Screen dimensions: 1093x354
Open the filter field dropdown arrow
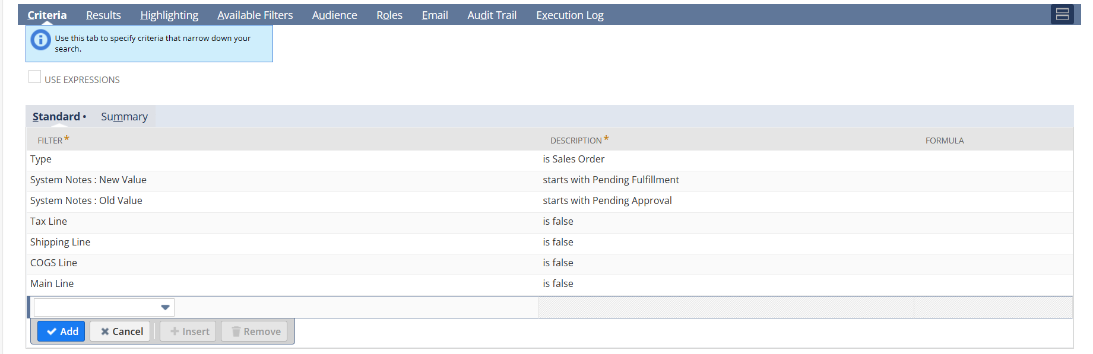[x=165, y=307]
